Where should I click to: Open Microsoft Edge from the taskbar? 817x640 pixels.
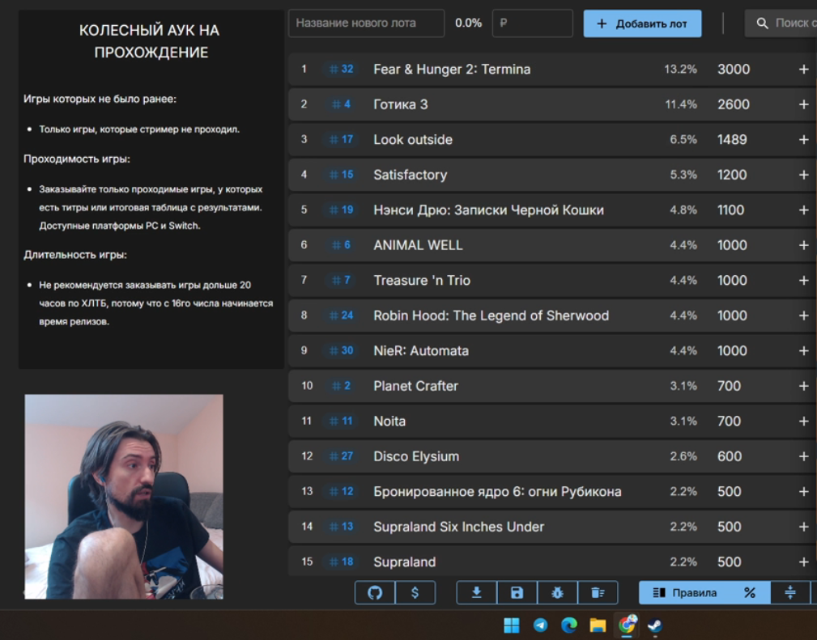569,625
